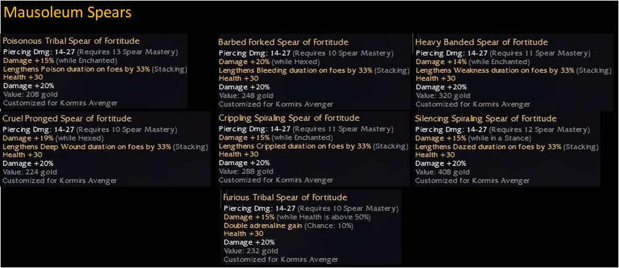Select the Barbed Forked Spear of Fortitude title
This screenshot has height=268, width=619.
pyautogui.click(x=283, y=42)
